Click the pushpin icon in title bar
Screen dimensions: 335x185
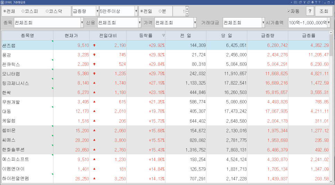point(312,2)
